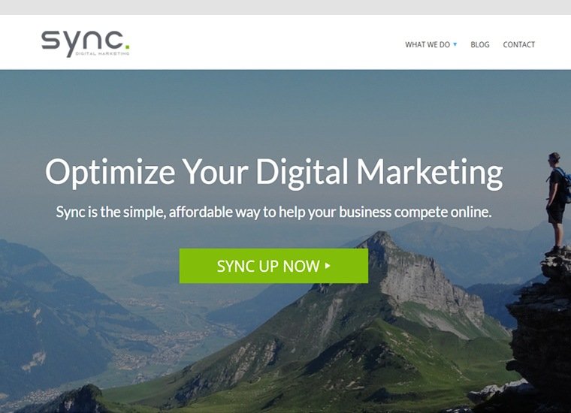571x413 pixels.
Task: Click the hiker standing on the cliff
Action: click(557, 203)
